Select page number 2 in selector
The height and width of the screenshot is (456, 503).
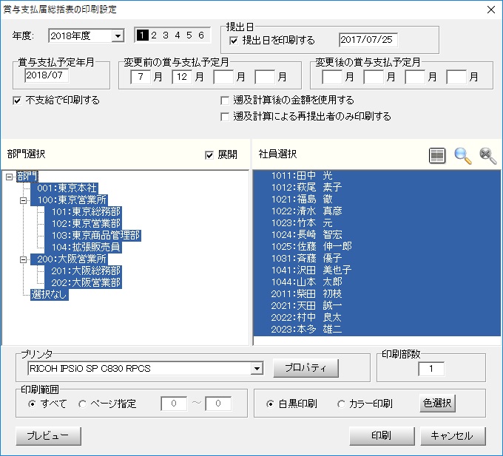pos(154,35)
